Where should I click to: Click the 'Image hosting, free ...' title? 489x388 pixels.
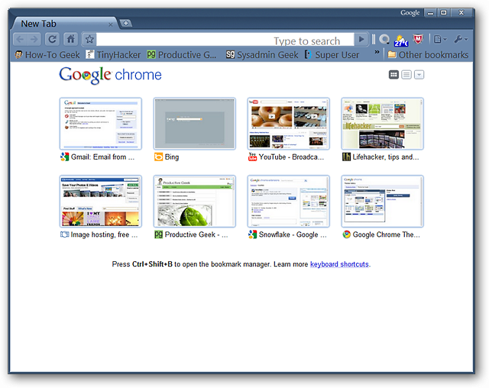point(104,234)
